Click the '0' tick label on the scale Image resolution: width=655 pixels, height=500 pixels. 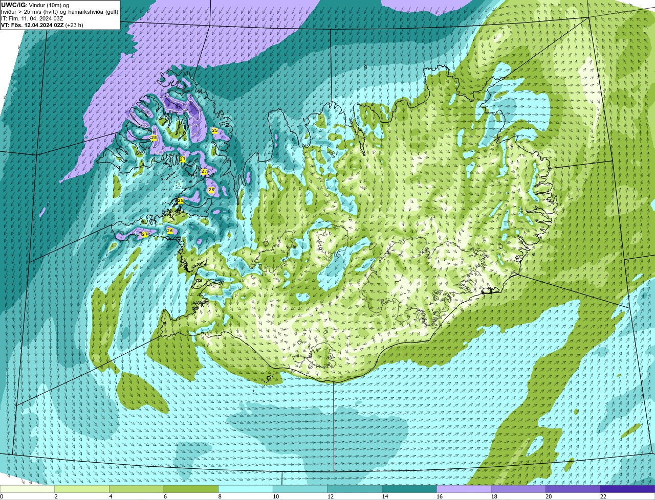(x=2, y=496)
